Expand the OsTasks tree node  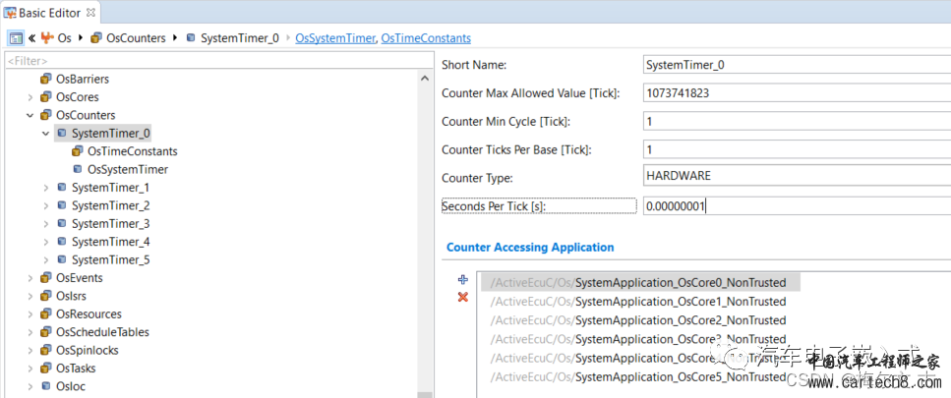pyautogui.click(x=30, y=369)
